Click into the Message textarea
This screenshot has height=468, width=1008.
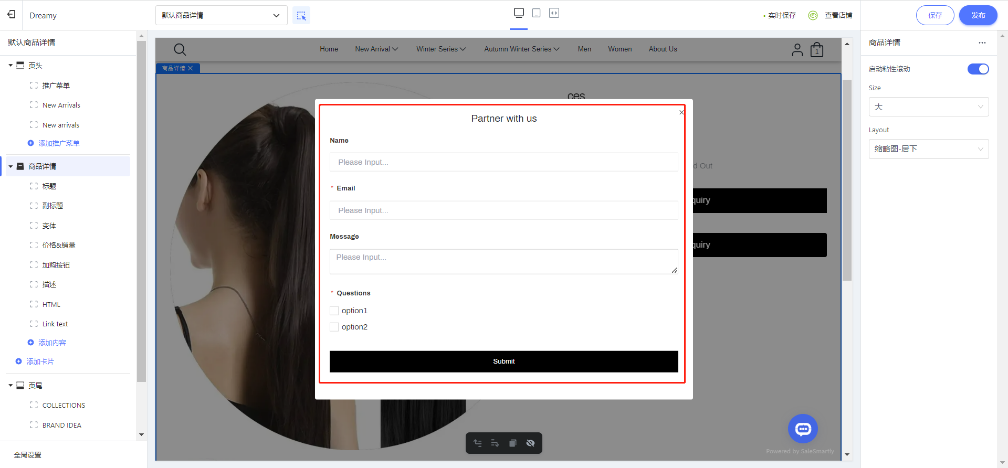click(x=504, y=262)
